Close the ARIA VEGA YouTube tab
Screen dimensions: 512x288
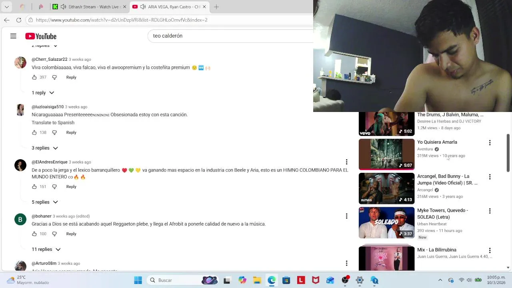204,7
